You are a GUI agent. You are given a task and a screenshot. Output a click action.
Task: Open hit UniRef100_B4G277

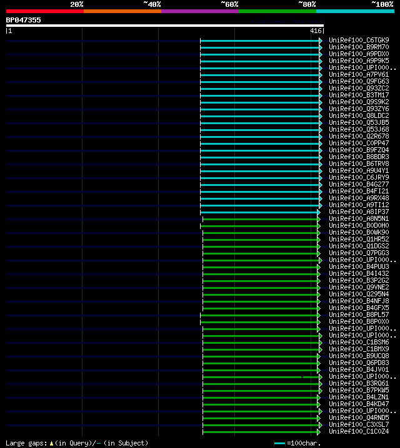(x=359, y=184)
